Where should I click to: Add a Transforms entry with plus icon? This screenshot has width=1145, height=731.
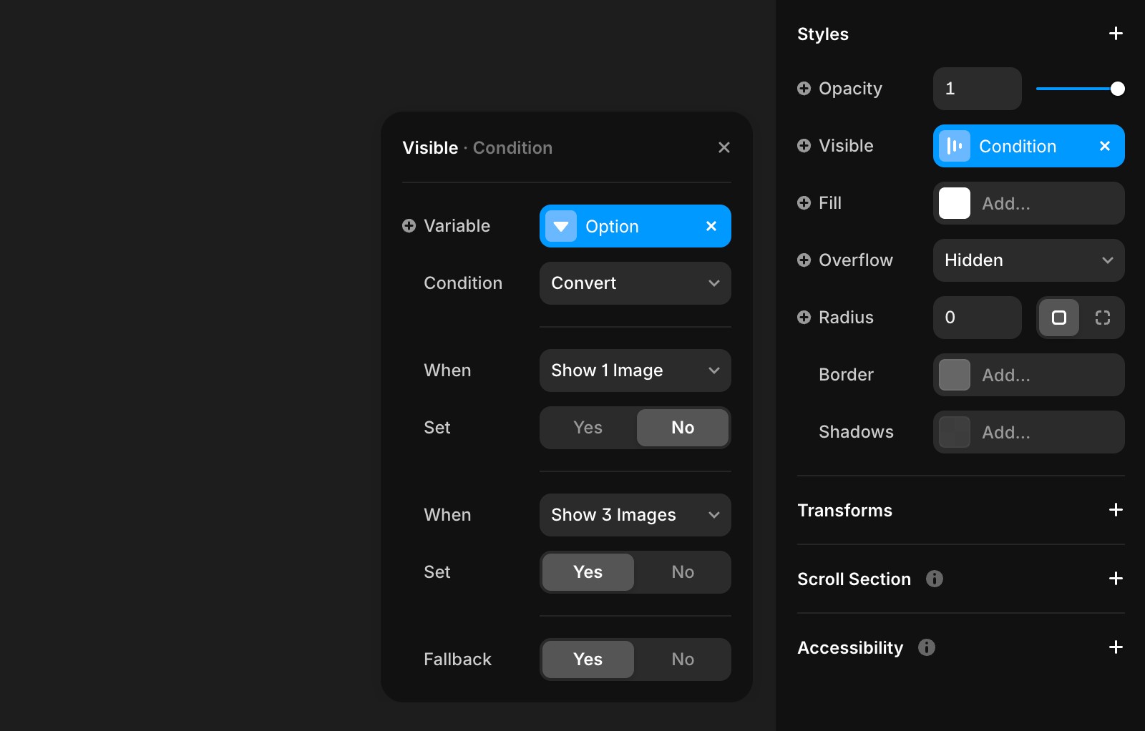coord(1115,510)
